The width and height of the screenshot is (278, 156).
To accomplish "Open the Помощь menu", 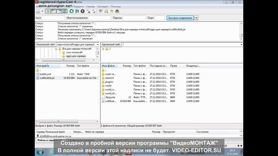I will tap(116, 6).
